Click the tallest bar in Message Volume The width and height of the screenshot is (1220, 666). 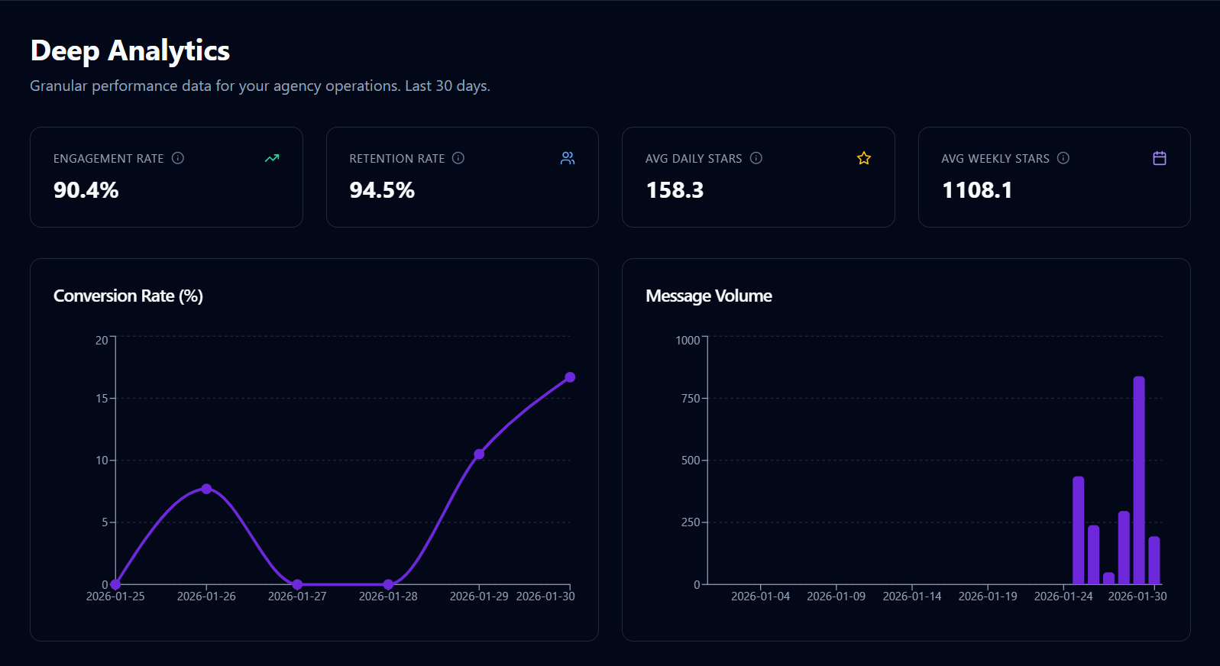[x=1139, y=480]
